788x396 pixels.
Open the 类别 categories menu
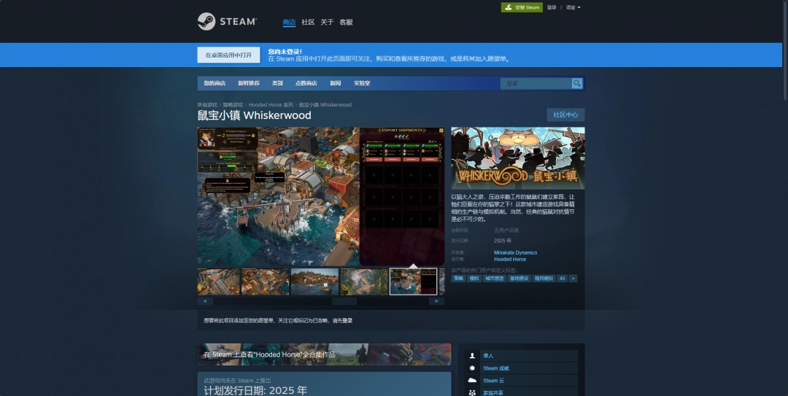tap(277, 84)
